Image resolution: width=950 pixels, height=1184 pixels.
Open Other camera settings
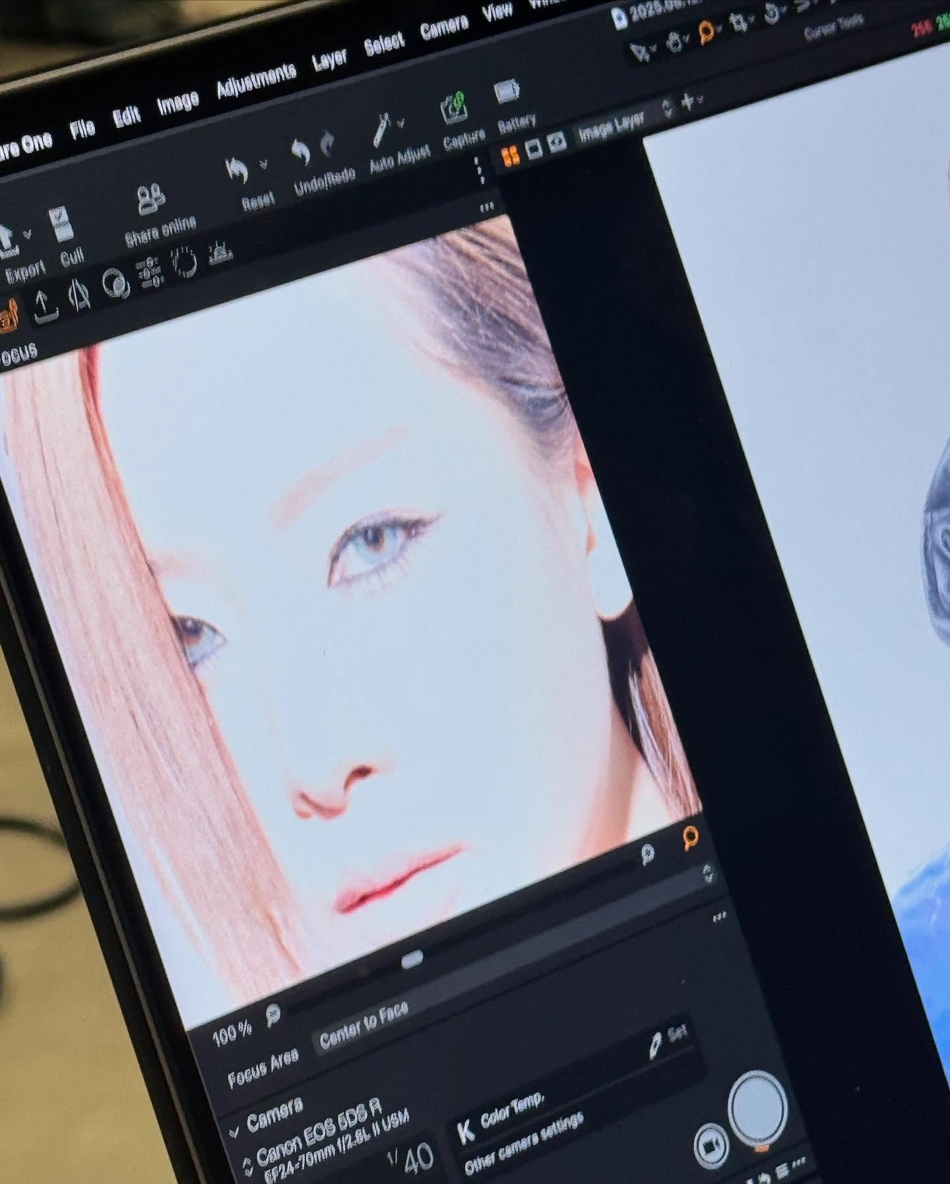click(x=524, y=1142)
